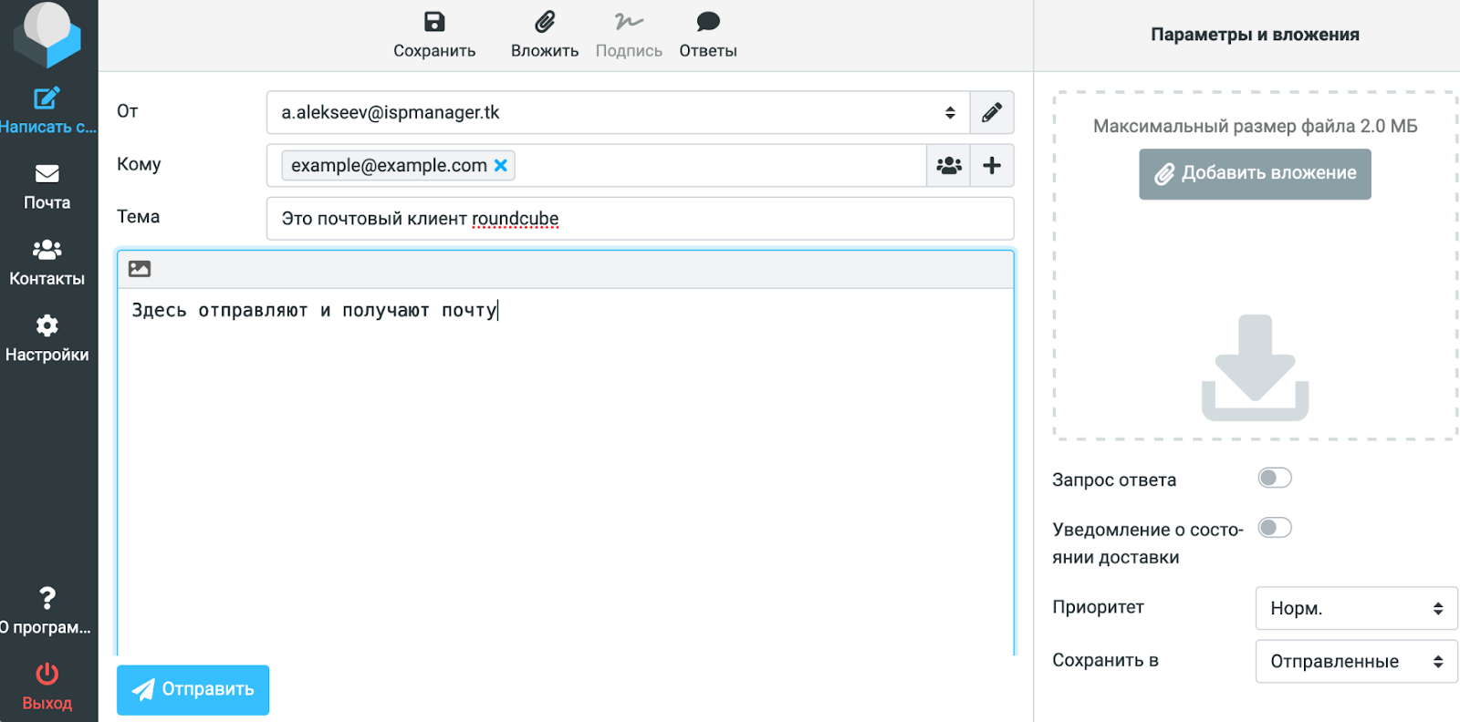Open the compose message section in sidebar
Screen dimensions: 1460x722
pyautogui.click(x=47, y=111)
